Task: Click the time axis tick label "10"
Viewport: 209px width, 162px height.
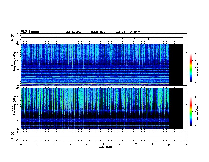Action: point(186,144)
